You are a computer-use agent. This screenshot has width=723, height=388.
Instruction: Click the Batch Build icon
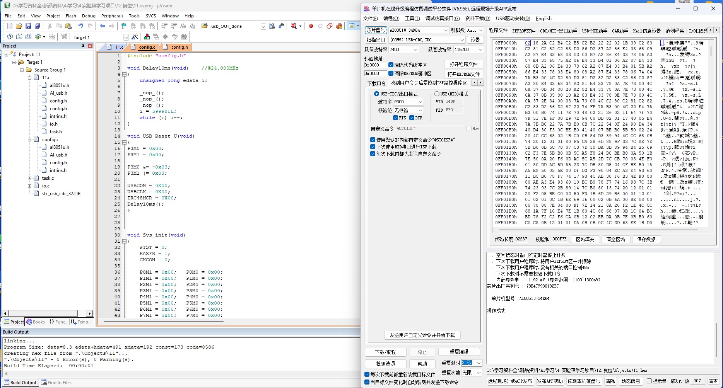click(x=38, y=37)
